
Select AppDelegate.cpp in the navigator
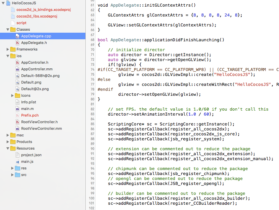[x=43, y=36]
